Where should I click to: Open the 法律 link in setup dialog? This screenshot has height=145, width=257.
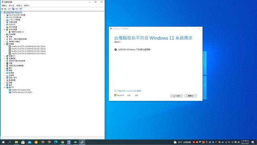(136, 95)
